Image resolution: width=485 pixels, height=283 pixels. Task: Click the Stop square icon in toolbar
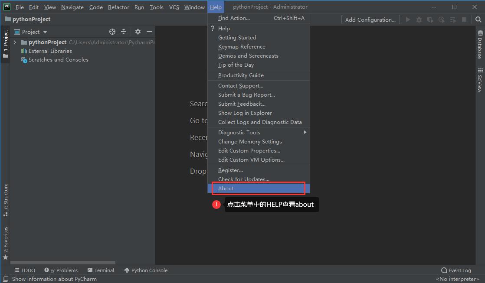click(x=464, y=20)
